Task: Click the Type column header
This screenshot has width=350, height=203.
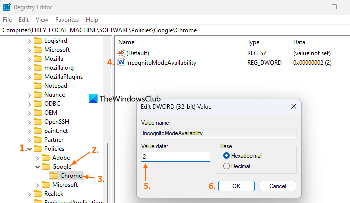Action: pyautogui.click(x=267, y=42)
